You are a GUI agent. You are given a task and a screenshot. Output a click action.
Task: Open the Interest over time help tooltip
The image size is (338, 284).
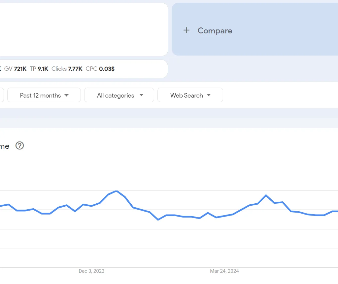tap(19, 146)
